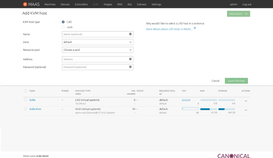Select the LXD host type radio
273x158 pixels.
click(63, 22)
